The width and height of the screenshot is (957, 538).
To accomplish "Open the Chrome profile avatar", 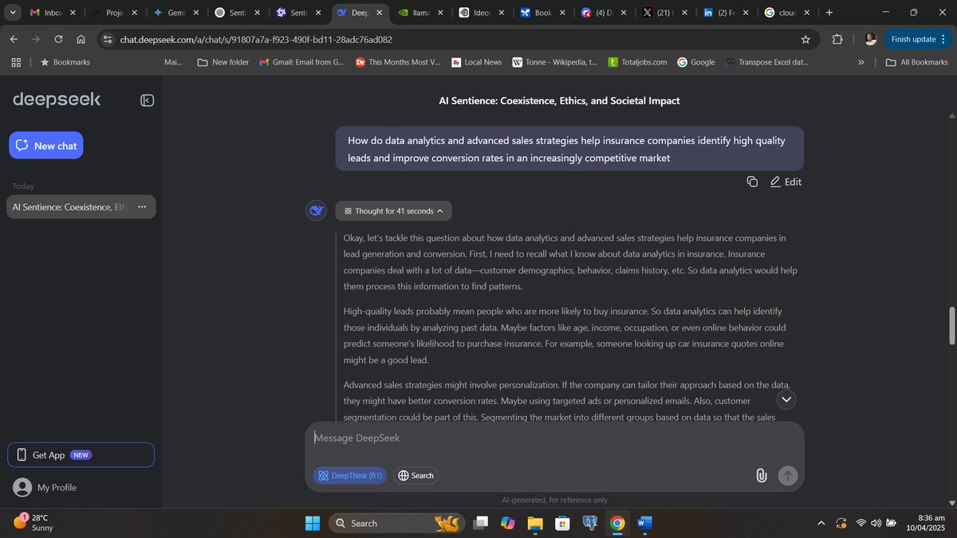I will [870, 39].
